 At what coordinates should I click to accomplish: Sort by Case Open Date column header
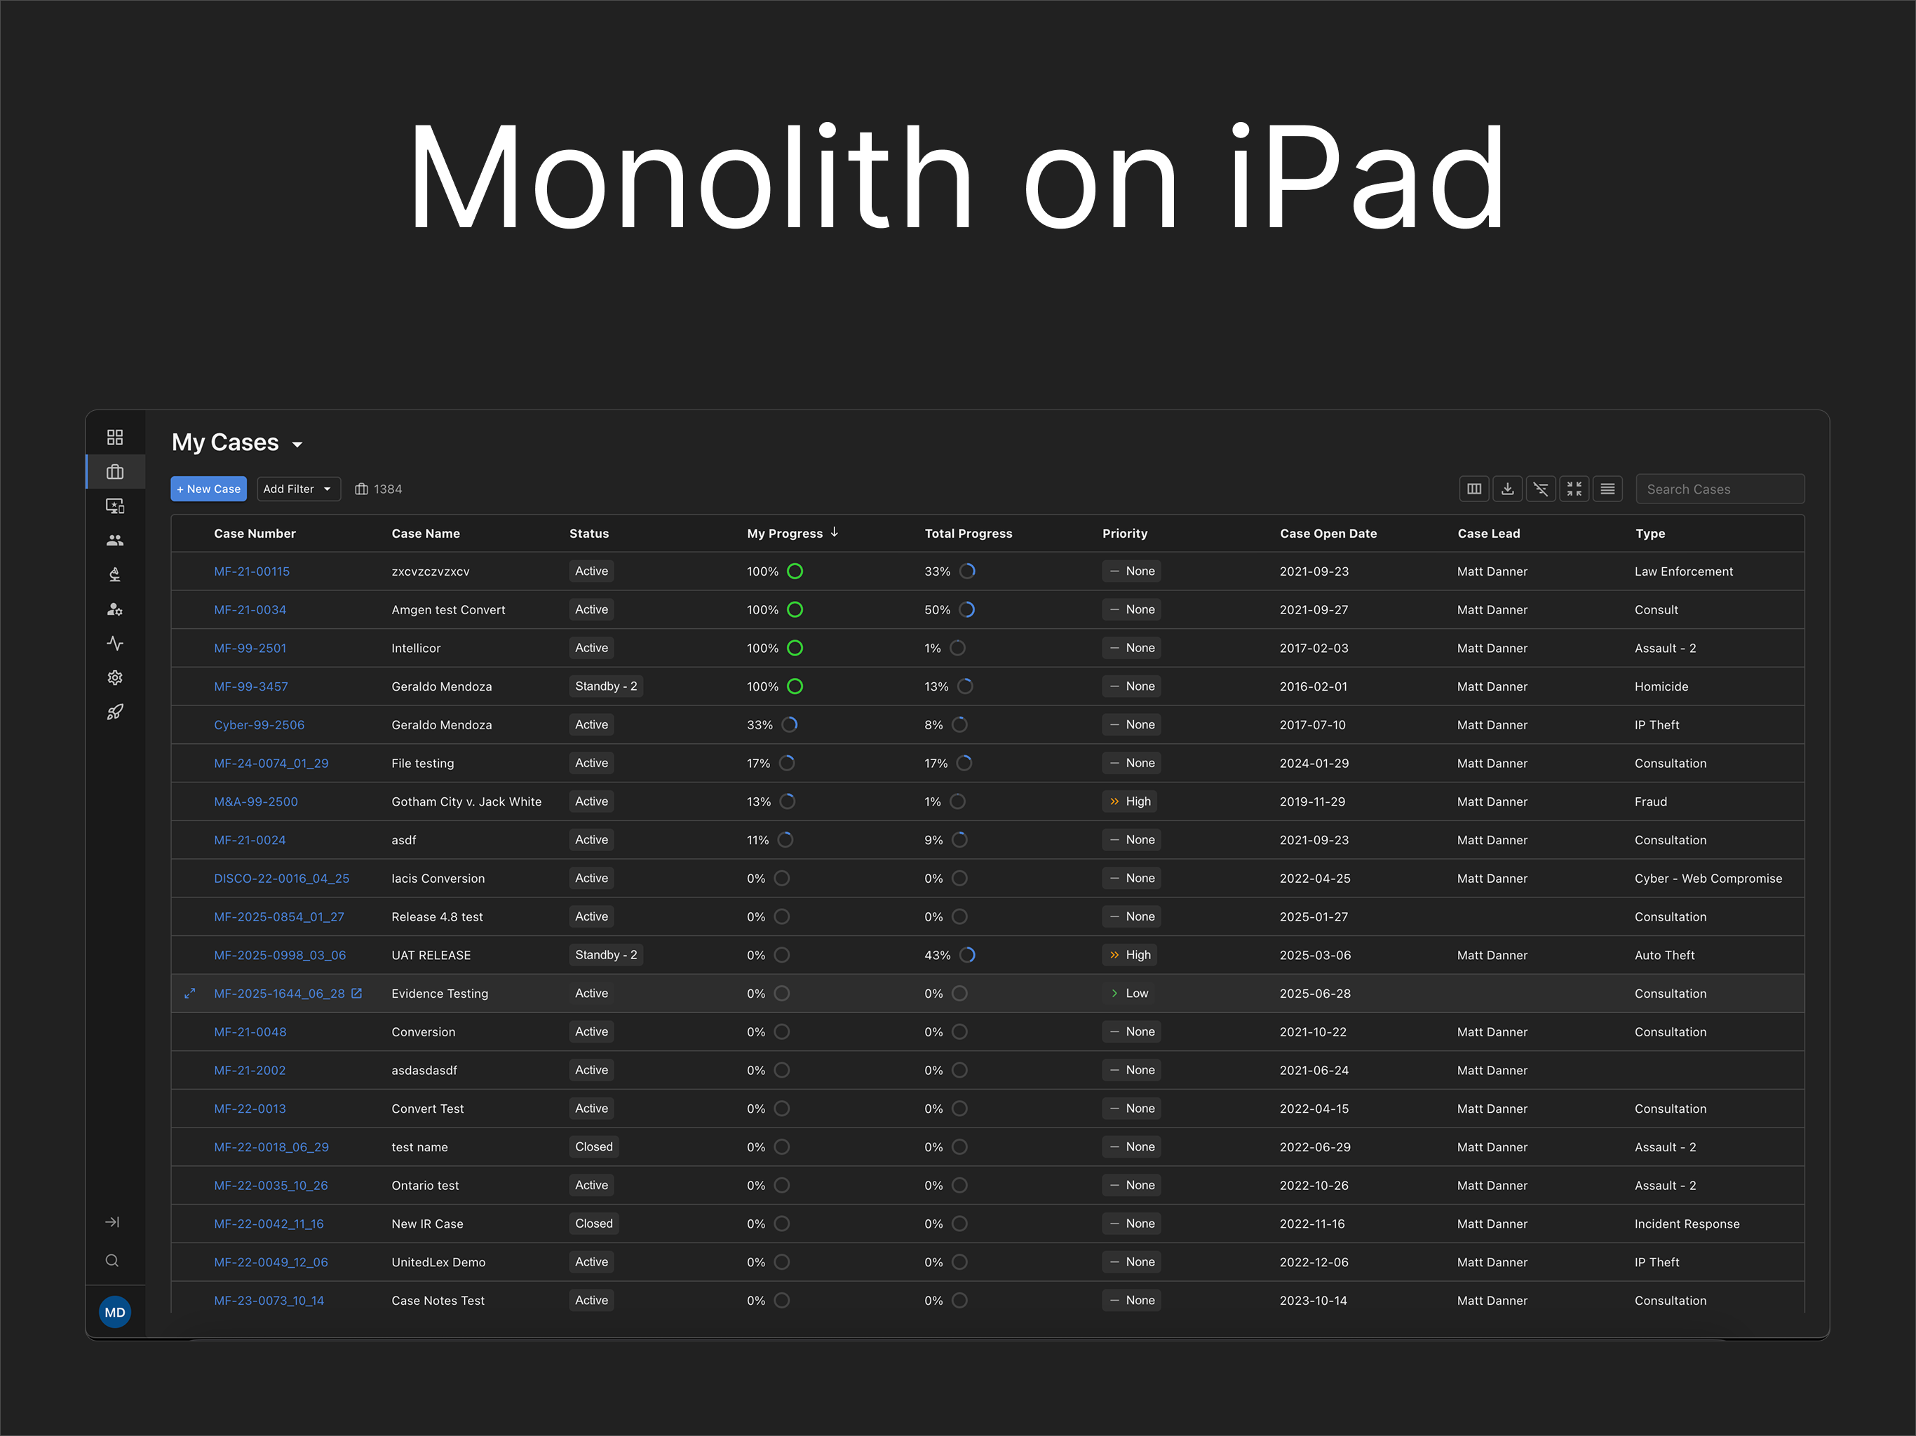point(1328,534)
